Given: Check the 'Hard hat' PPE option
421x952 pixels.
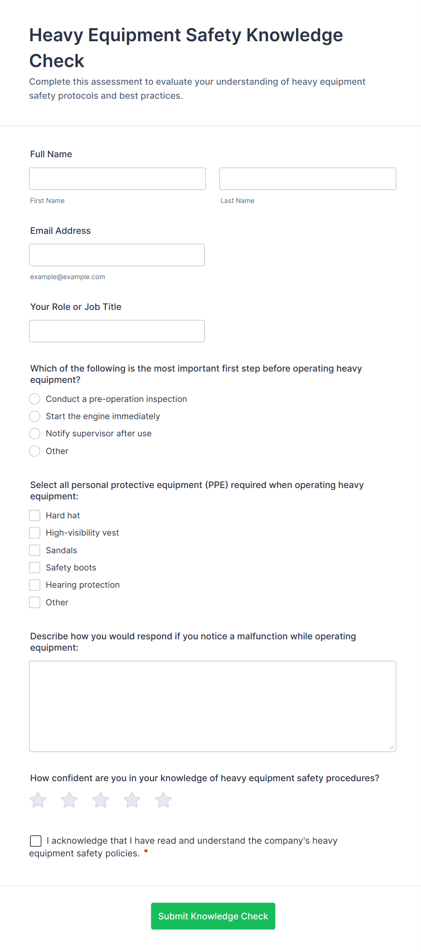Looking at the screenshot, I should (34, 515).
